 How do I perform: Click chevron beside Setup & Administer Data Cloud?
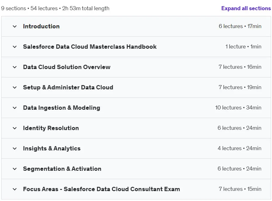point(15,88)
